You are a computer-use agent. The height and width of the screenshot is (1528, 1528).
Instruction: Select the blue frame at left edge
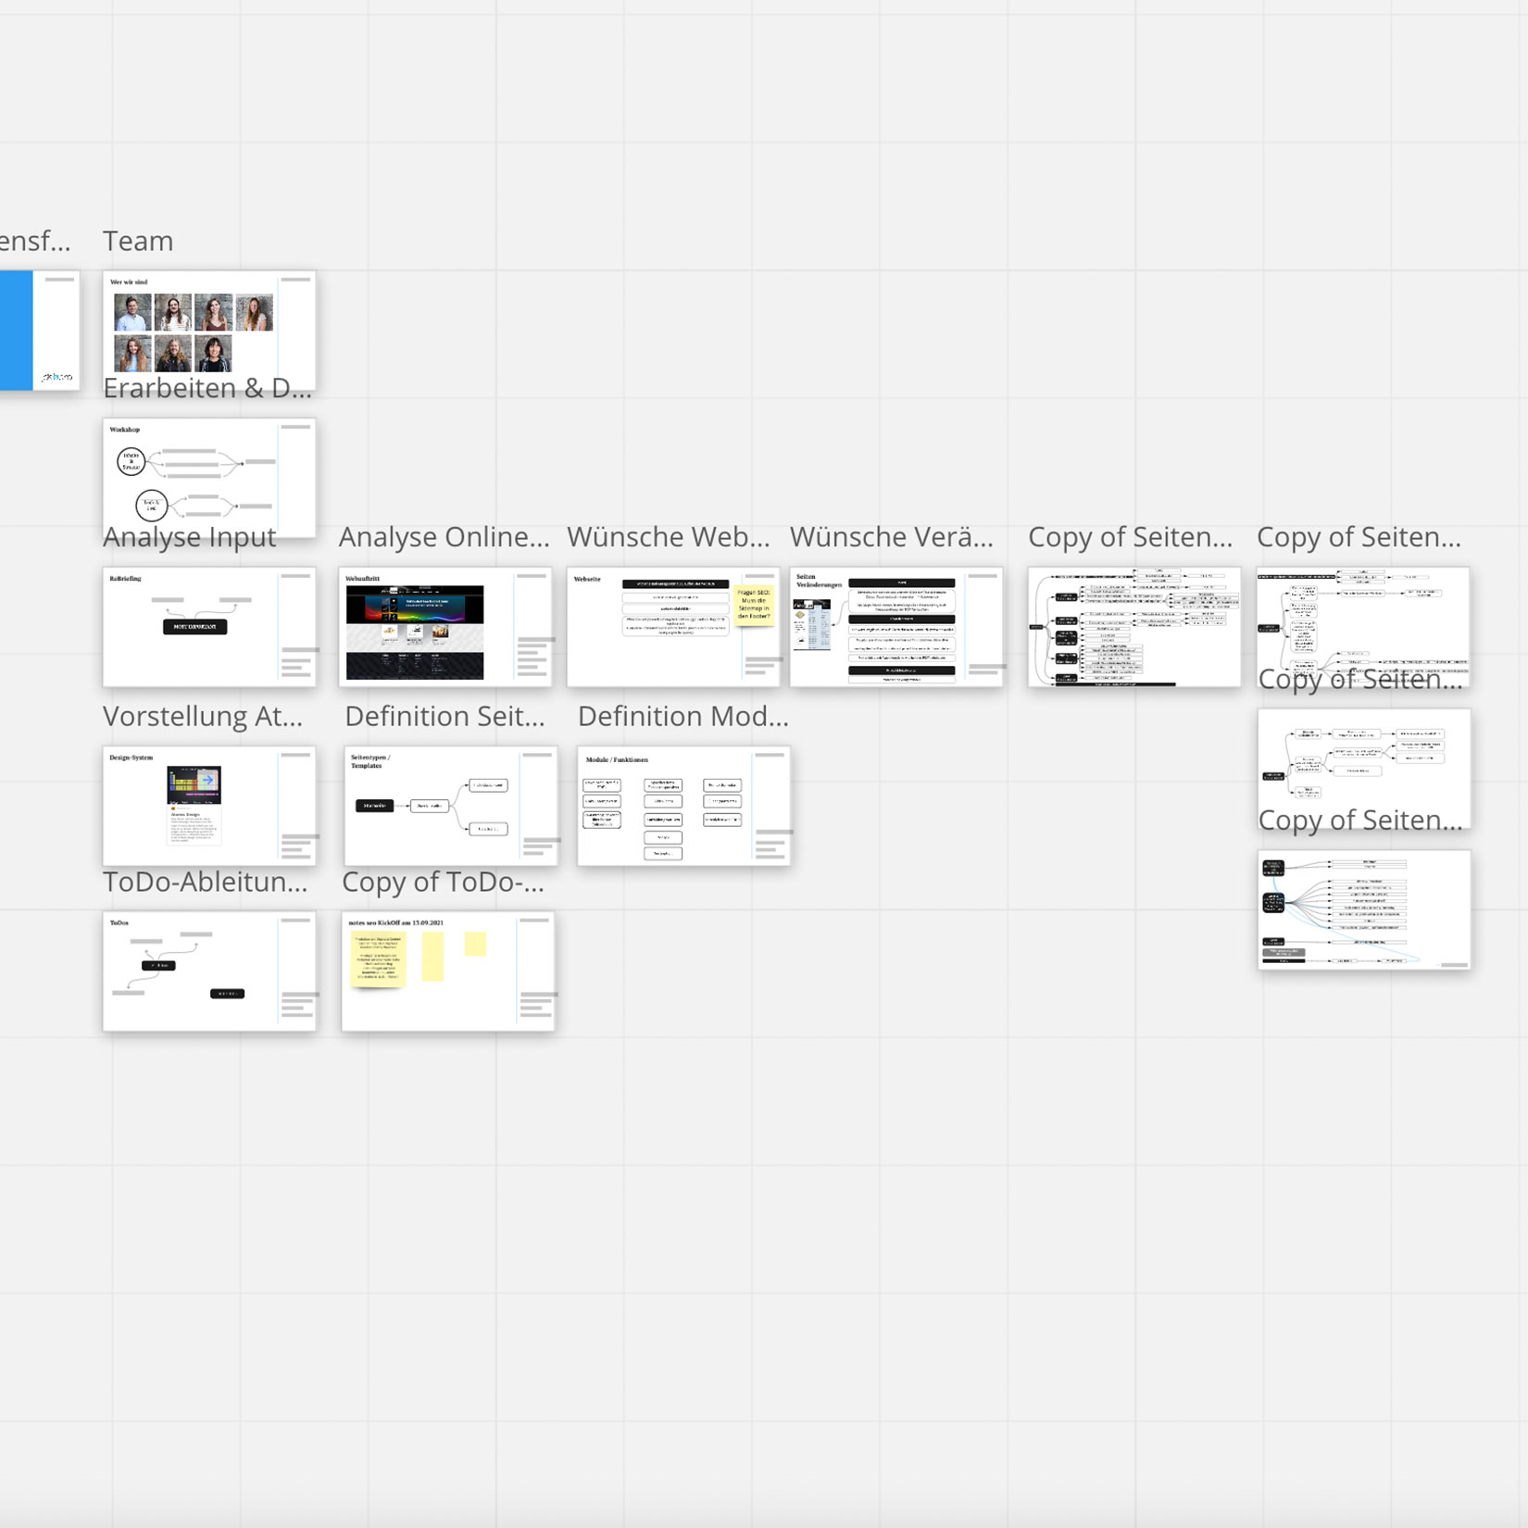click(x=17, y=330)
